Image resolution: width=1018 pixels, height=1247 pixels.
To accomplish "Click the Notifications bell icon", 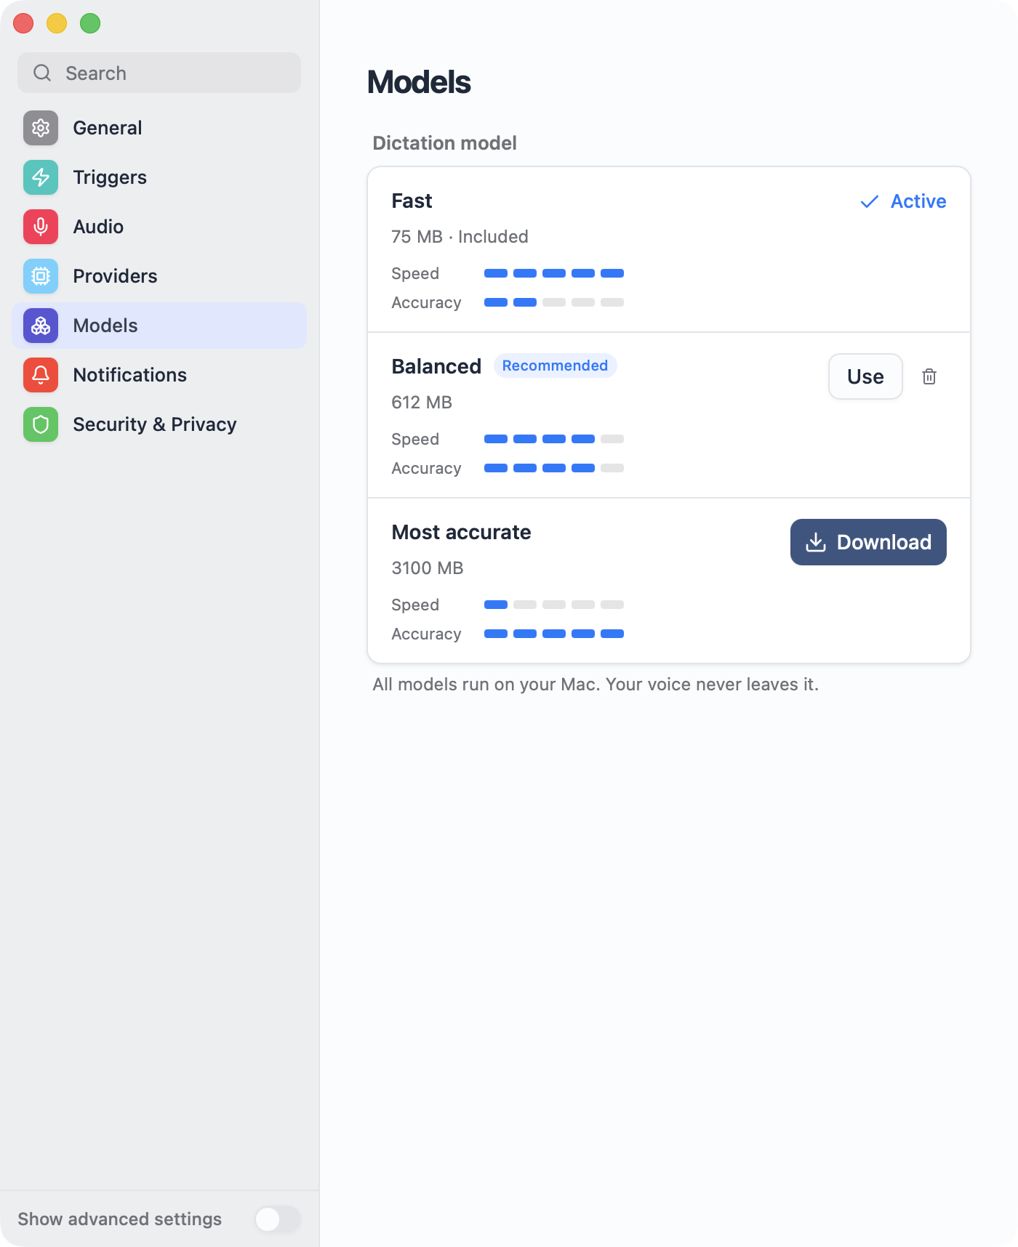I will (x=41, y=375).
